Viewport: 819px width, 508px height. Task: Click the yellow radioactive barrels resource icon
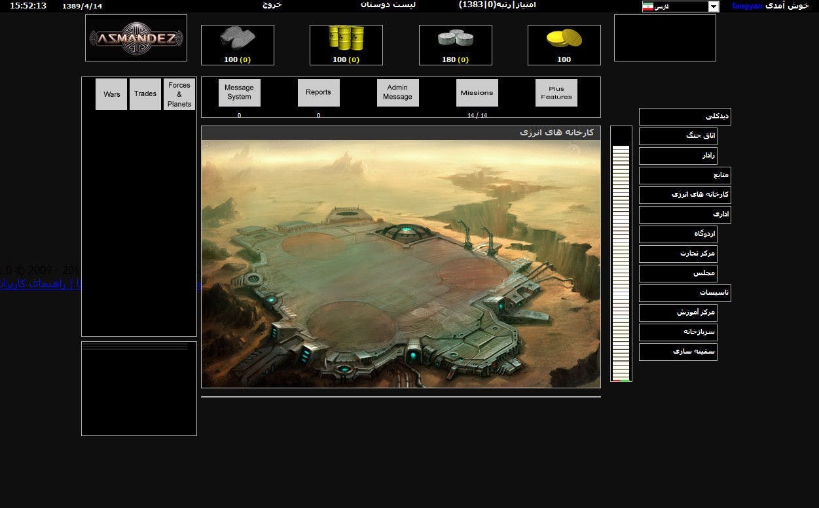click(x=346, y=39)
